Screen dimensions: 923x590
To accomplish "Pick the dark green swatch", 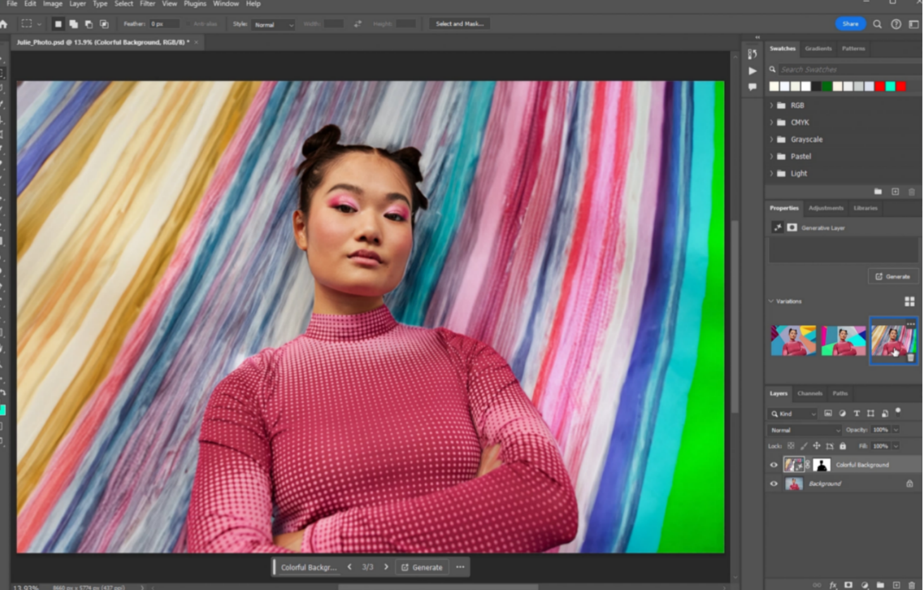I will 827,87.
